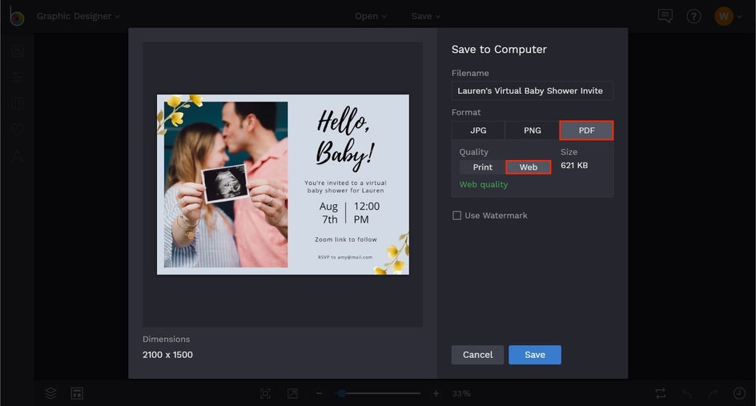The image size is (756, 406).
Task: Select Print quality option
Action: point(482,167)
